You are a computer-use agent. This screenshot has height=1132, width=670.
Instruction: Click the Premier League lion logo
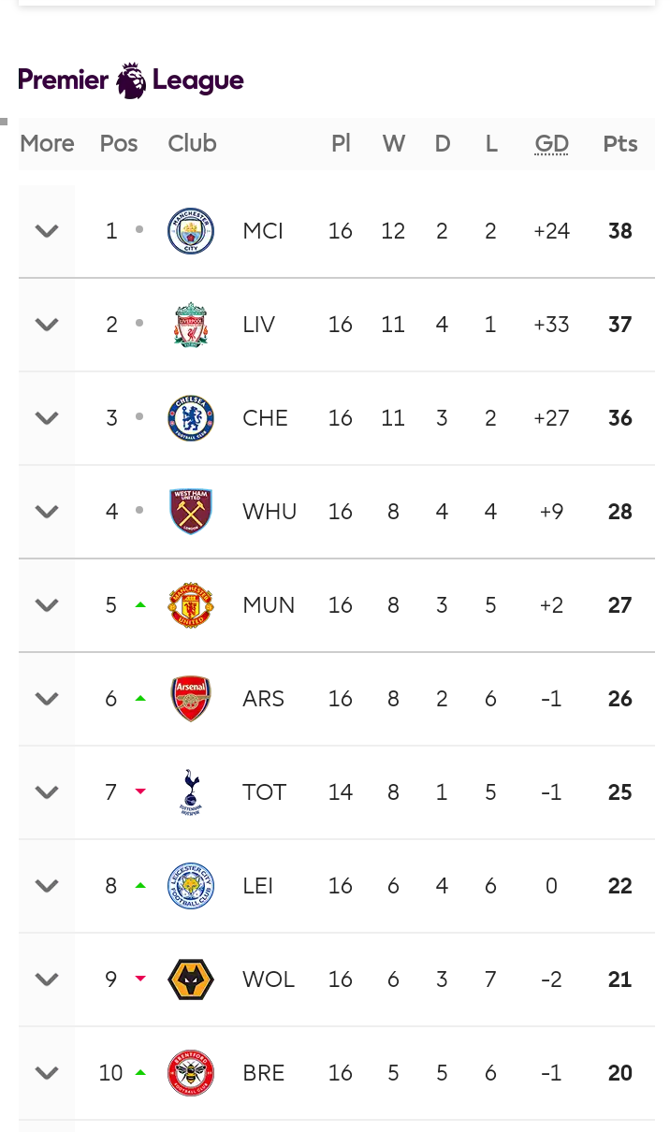tap(131, 80)
